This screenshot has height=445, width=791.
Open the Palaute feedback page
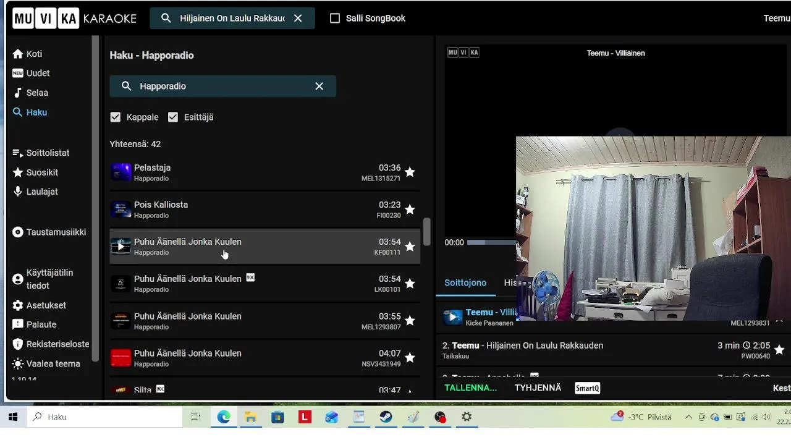click(35, 324)
